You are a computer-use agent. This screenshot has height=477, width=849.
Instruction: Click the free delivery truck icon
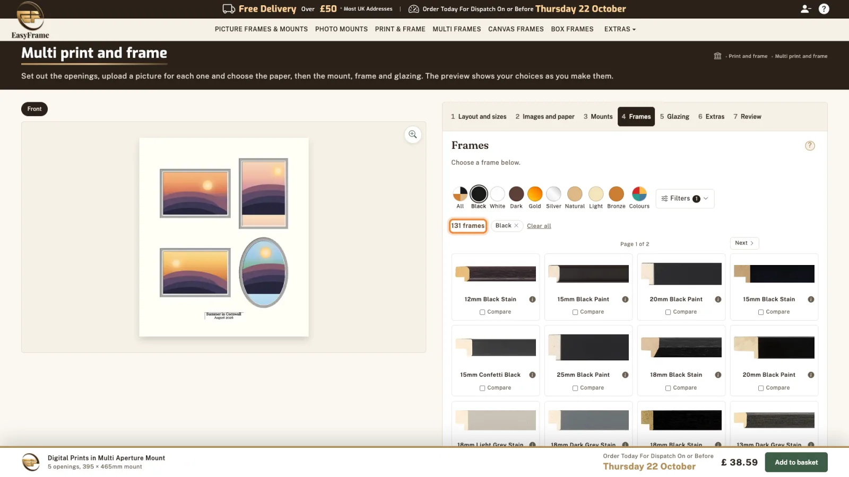coord(229,9)
